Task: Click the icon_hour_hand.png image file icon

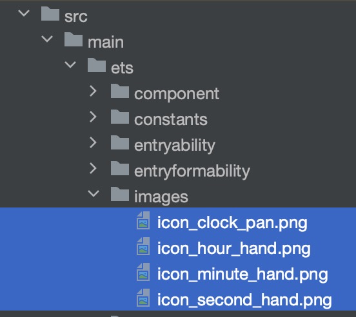Action: pos(143,246)
